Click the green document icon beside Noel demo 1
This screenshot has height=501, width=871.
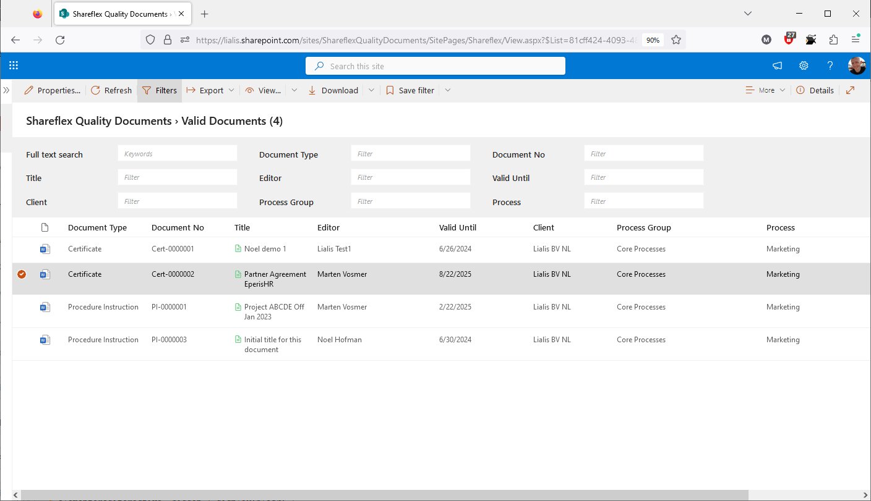[238, 249]
